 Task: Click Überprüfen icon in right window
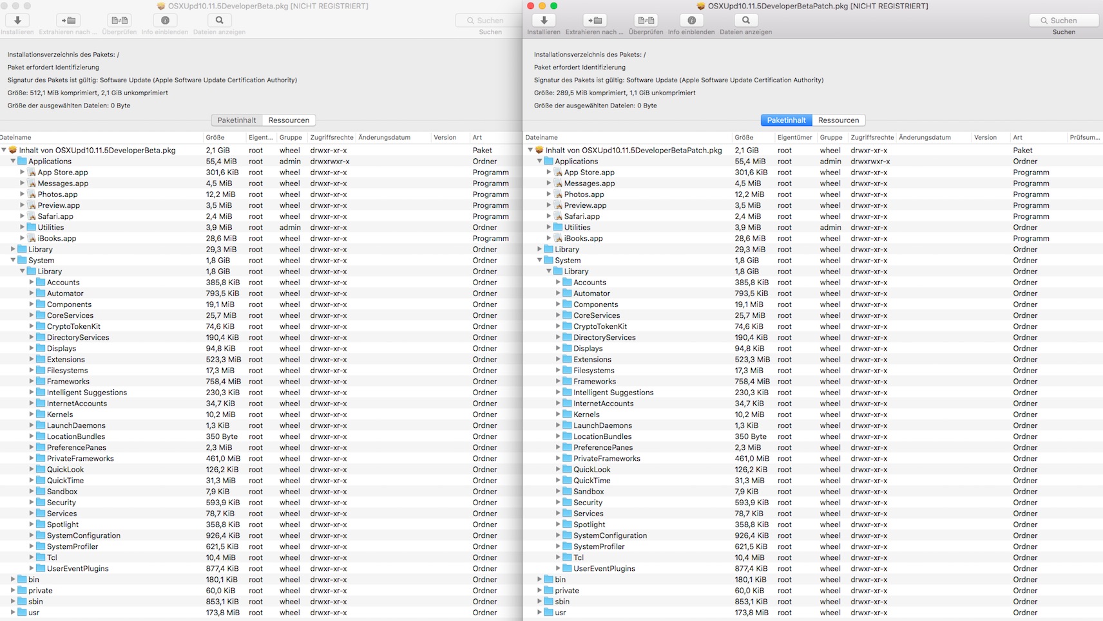pos(646,21)
